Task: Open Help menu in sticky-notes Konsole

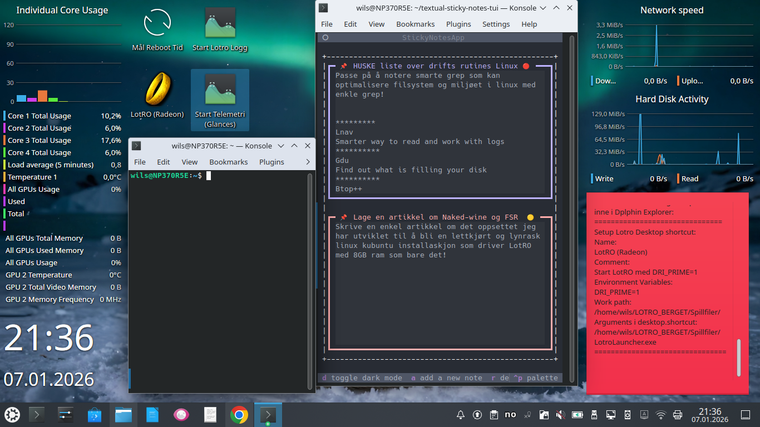Action: [529, 24]
